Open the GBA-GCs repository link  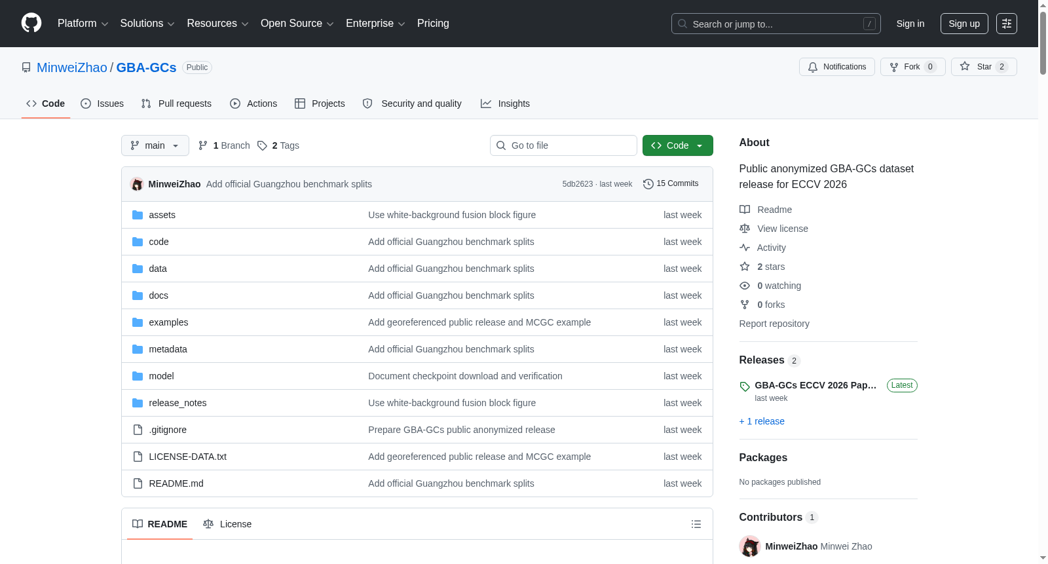(147, 67)
